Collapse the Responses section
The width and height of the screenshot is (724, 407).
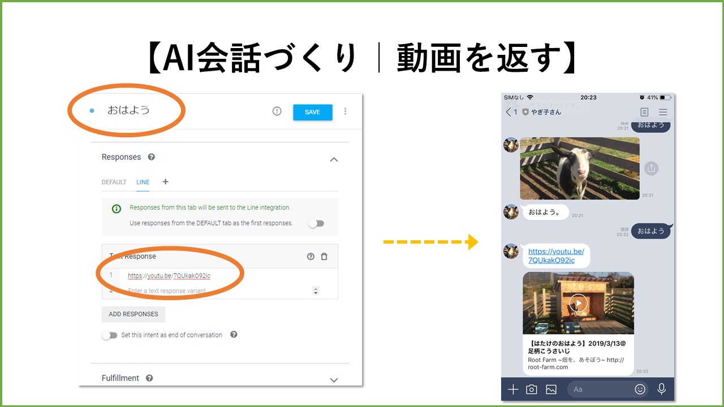click(334, 159)
